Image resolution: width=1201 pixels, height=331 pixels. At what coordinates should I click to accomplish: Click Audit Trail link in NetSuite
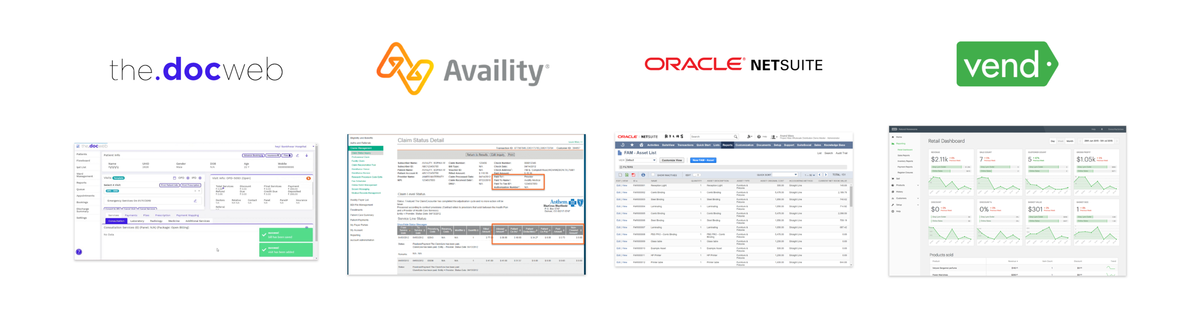pyautogui.click(x=842, y=153)
